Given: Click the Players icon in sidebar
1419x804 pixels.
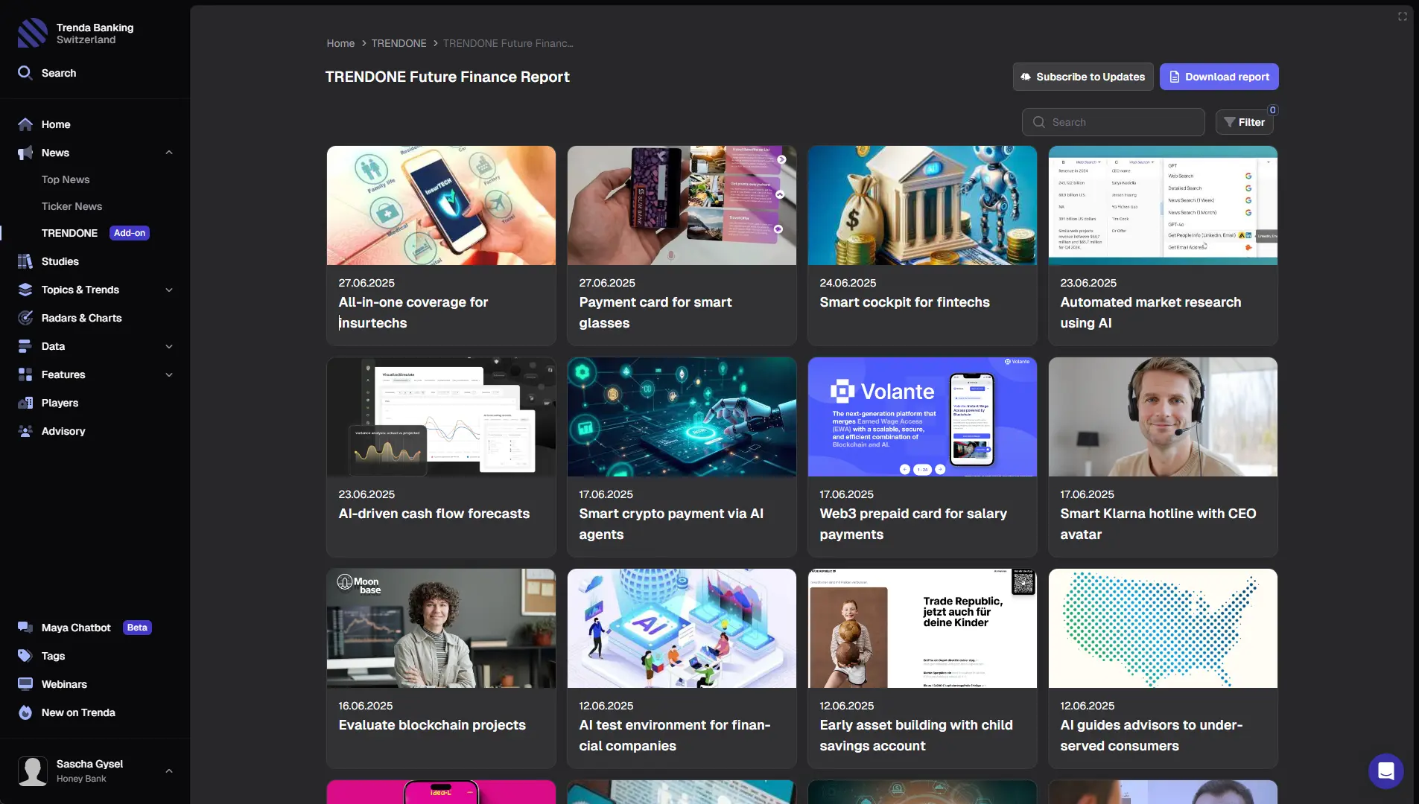Looking at the screenshot, I should click(25, 403).
